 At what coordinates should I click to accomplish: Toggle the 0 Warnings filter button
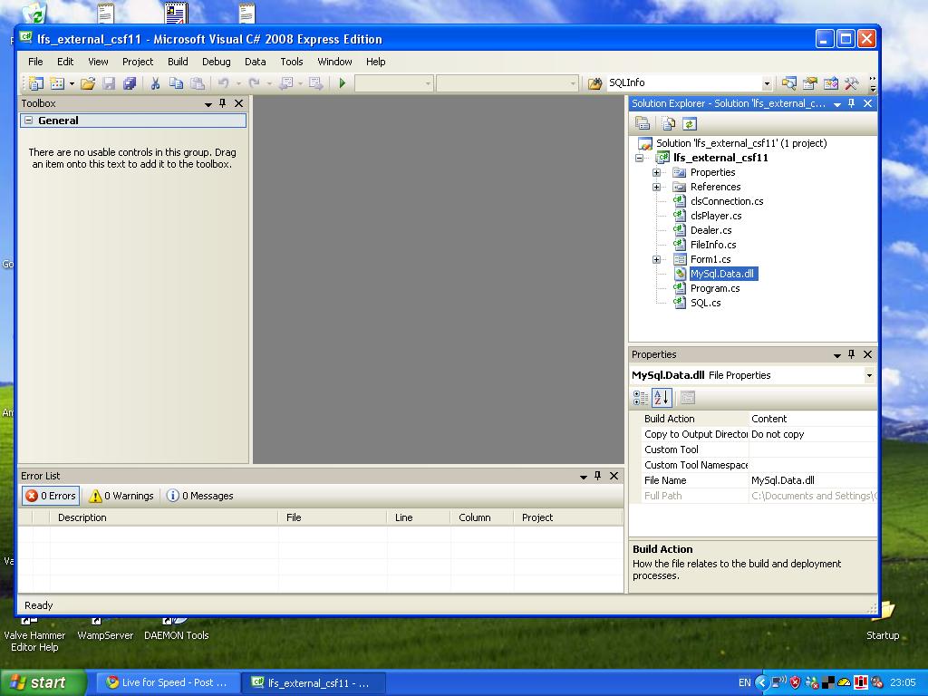tap(121, 496)
